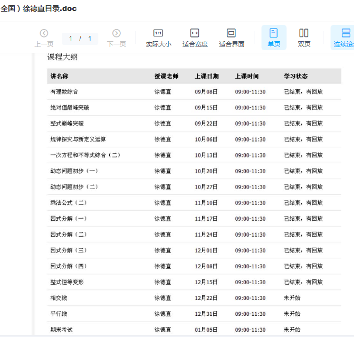Open the 规律探究与新定义运算 lesson
Image resolution: width=354 pixels, height=337 pixels.
(78, 139)
